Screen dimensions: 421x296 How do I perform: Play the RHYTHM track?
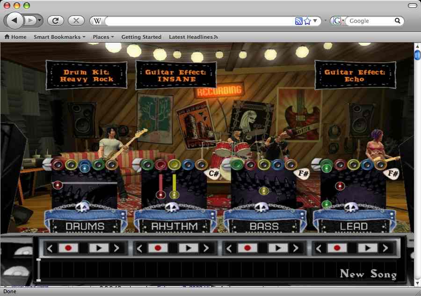pyautogui.click(x=189, y=248)
